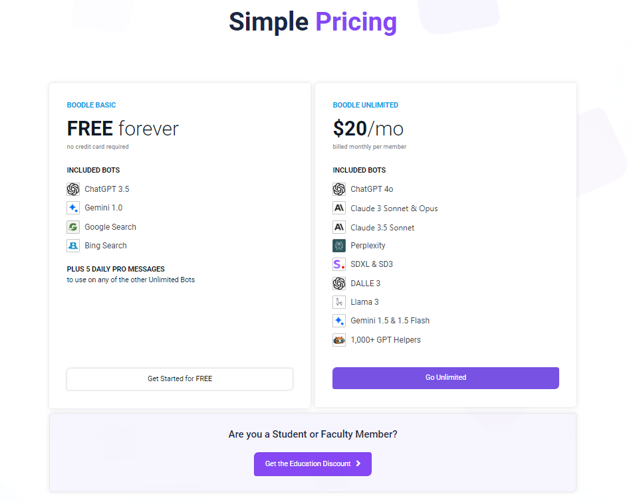Viewport: 631px width, 502px height.
Task: Click the Perplexity bot icon
Action: [339, 246]
